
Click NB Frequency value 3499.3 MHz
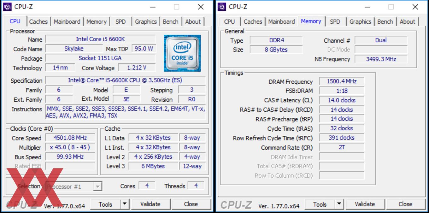[x=381, y=59]
